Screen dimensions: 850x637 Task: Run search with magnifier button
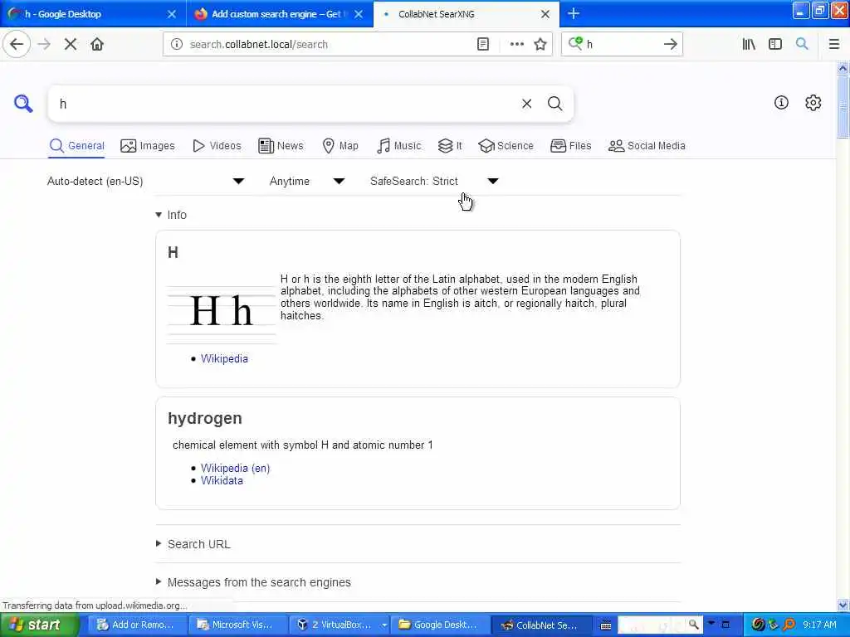tap(554, 104)
